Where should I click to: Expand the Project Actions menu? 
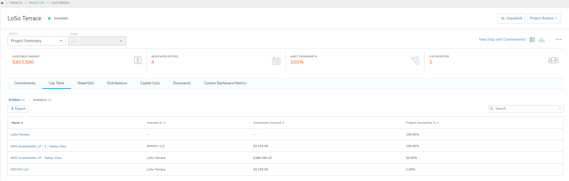click(x=544, y=18)
